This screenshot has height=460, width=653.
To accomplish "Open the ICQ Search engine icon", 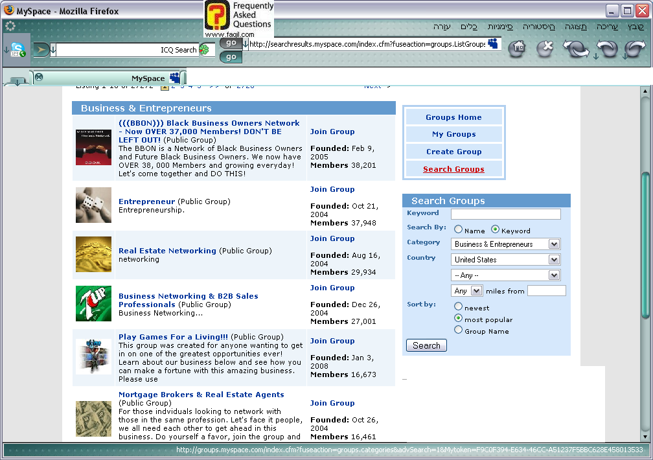I will coord(204,50).
